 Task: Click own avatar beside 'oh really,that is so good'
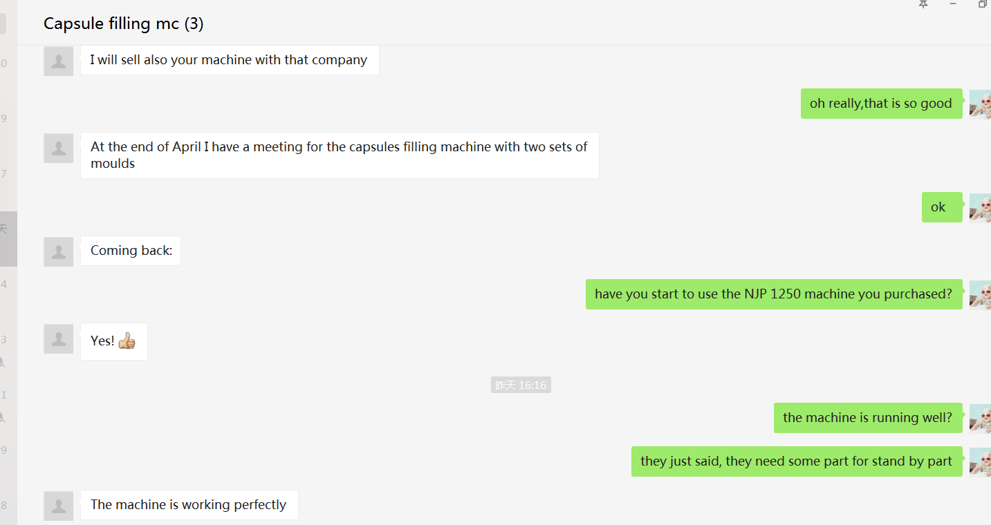(981, 104)
